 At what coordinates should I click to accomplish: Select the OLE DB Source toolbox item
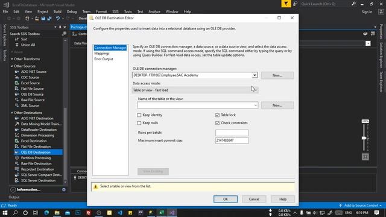[32, 94]
